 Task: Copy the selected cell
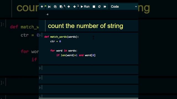(x=55, y=7)
